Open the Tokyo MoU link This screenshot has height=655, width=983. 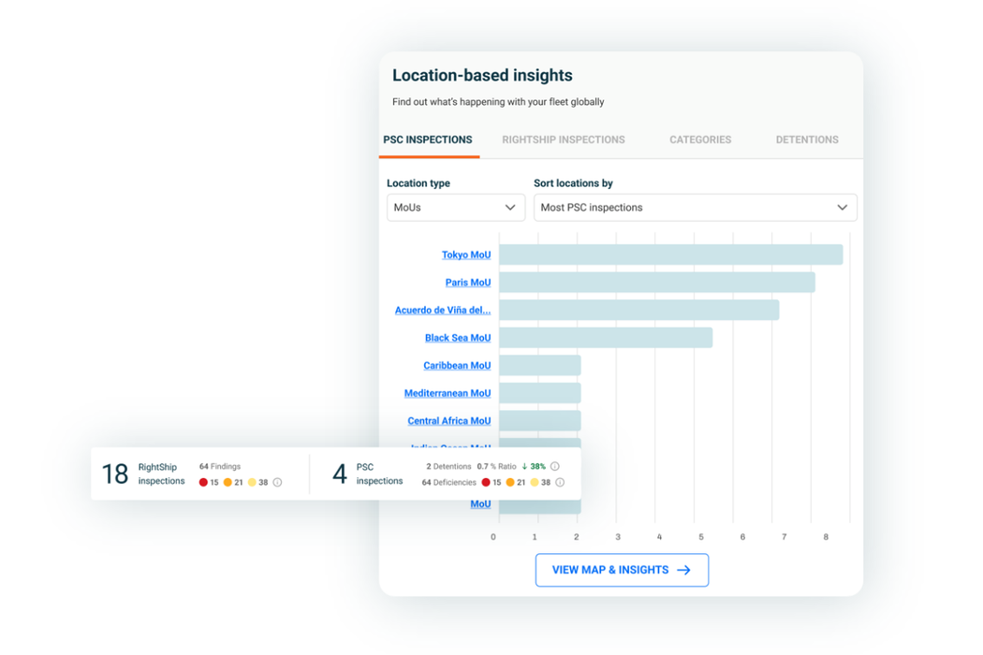click(x=467, y=255)
